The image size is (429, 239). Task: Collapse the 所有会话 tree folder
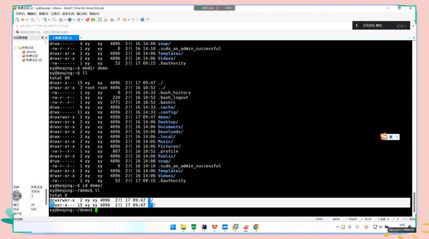click(x=16, y=48)
